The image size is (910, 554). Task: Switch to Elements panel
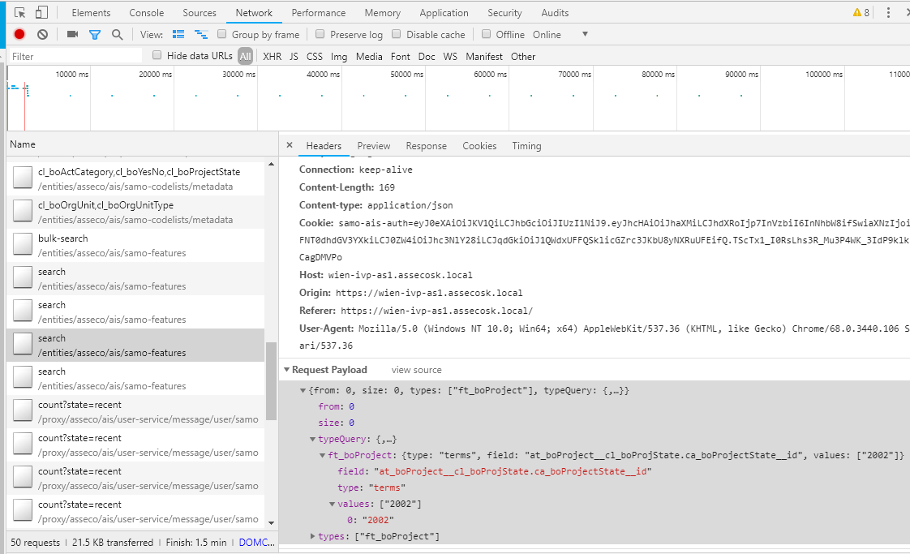(91, 12)
